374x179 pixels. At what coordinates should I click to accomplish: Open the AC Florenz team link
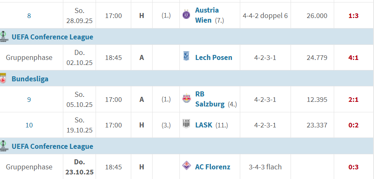pos(213,167)
